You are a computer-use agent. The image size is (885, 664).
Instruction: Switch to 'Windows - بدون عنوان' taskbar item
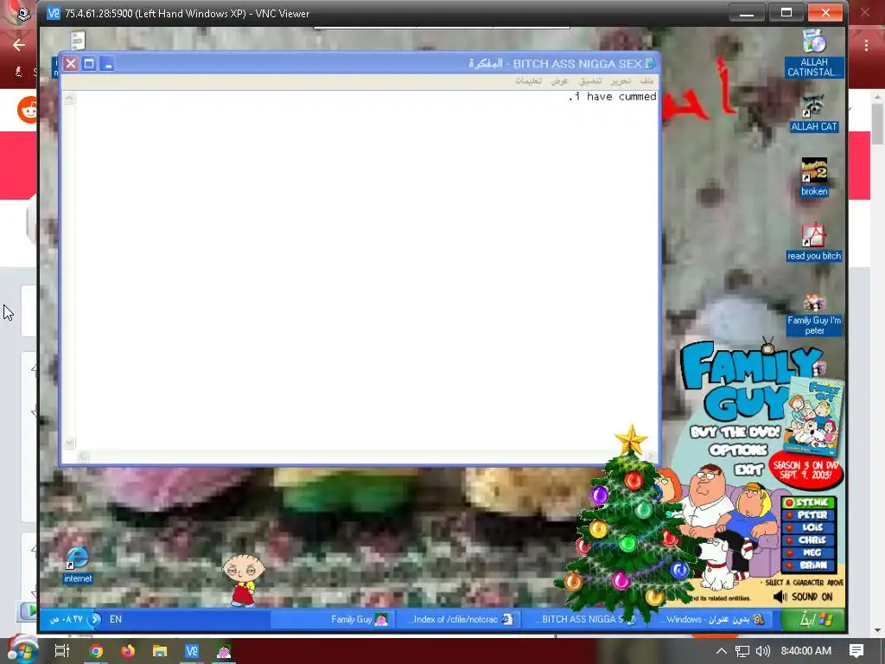tap(712, 619)
